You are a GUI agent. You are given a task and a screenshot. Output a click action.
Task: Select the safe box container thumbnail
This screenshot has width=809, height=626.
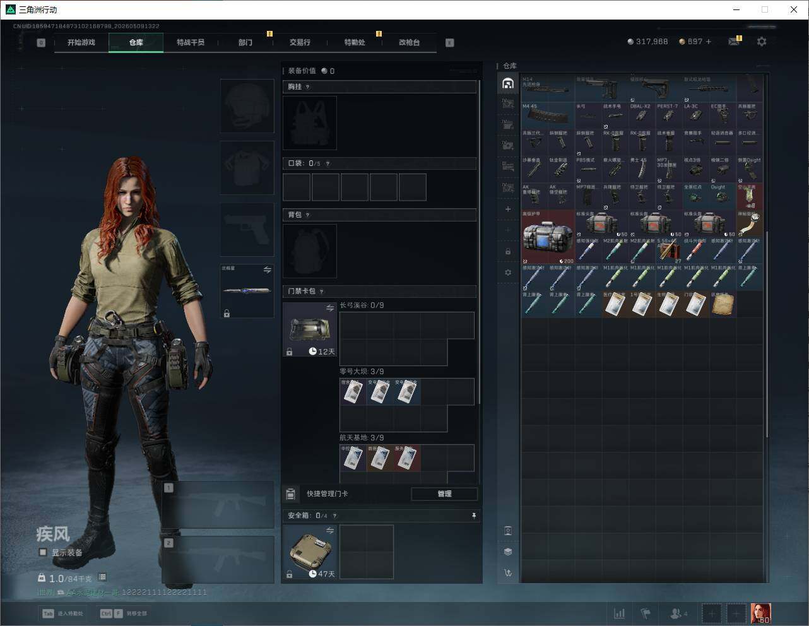tap(310, 552)
